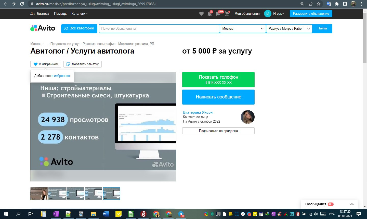The height and width of the screenshot is (219, 367).
Task: Focus the Поиск по объявлениям search field
Action: click(x=159, y=29)
